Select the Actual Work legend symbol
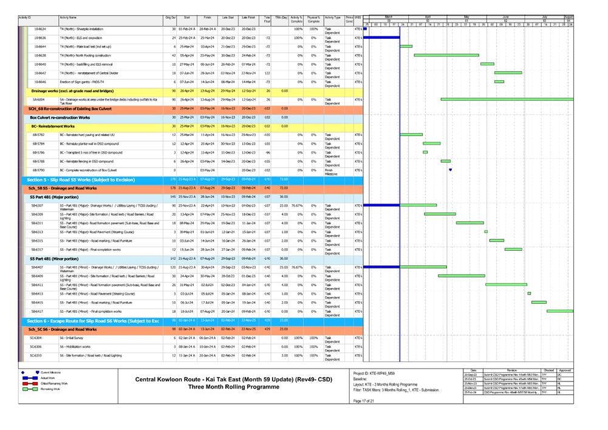The width and height of the screenshot is (608, 430). [29, 378]
